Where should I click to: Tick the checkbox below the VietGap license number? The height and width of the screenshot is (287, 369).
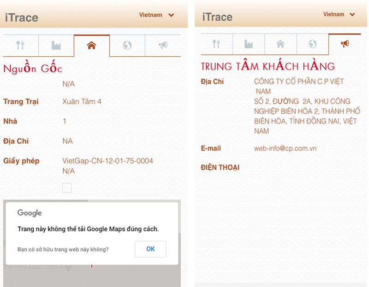pyautogui.click(x=66, y=187)
